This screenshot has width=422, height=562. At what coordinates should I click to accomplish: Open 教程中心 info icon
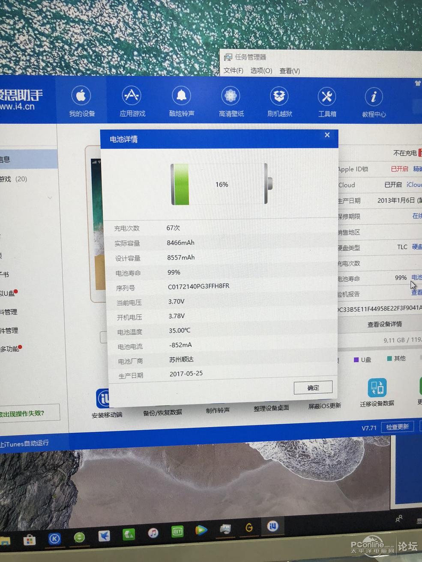point(374,103)
